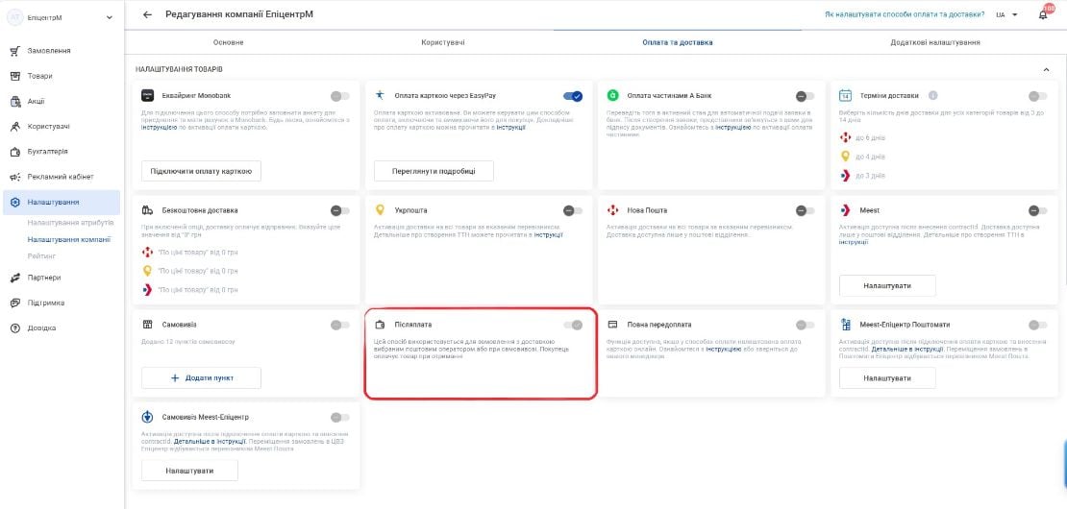Viewport: 1067px width, 509px height.
Task: Toggle the Meest delivery switch
Action: coord(1038,210)
